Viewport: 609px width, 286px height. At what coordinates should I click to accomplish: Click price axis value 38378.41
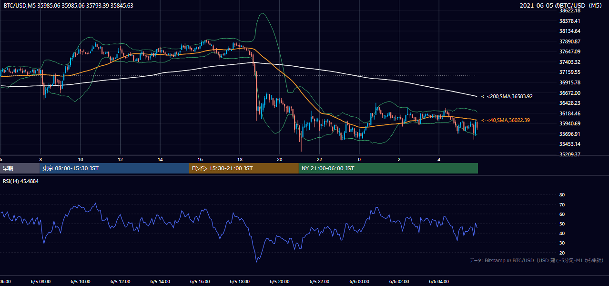click(x=569, y=21)
